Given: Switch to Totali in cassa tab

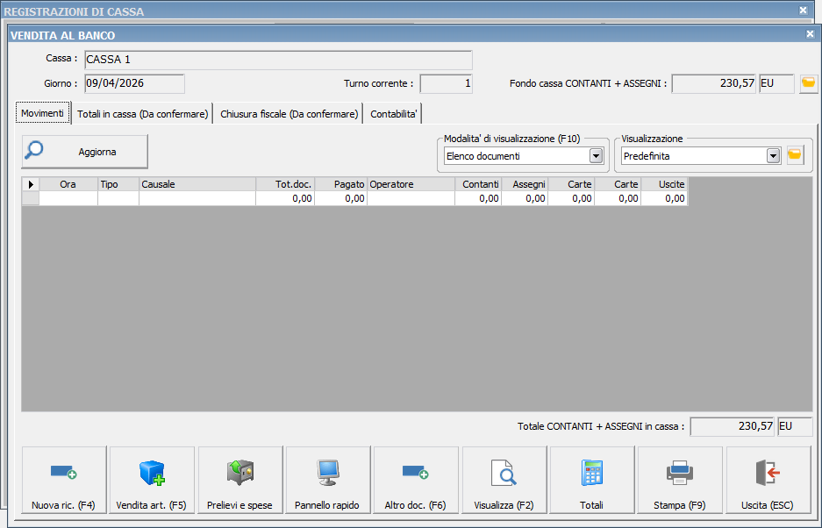Looking at the screenshot, I should click(142, 114).
